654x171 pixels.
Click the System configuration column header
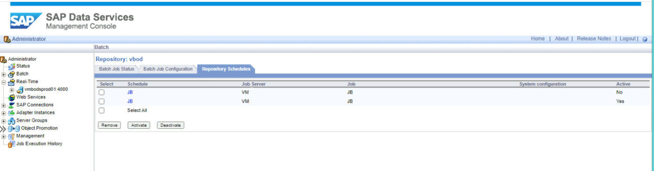(x=543, y=84)
